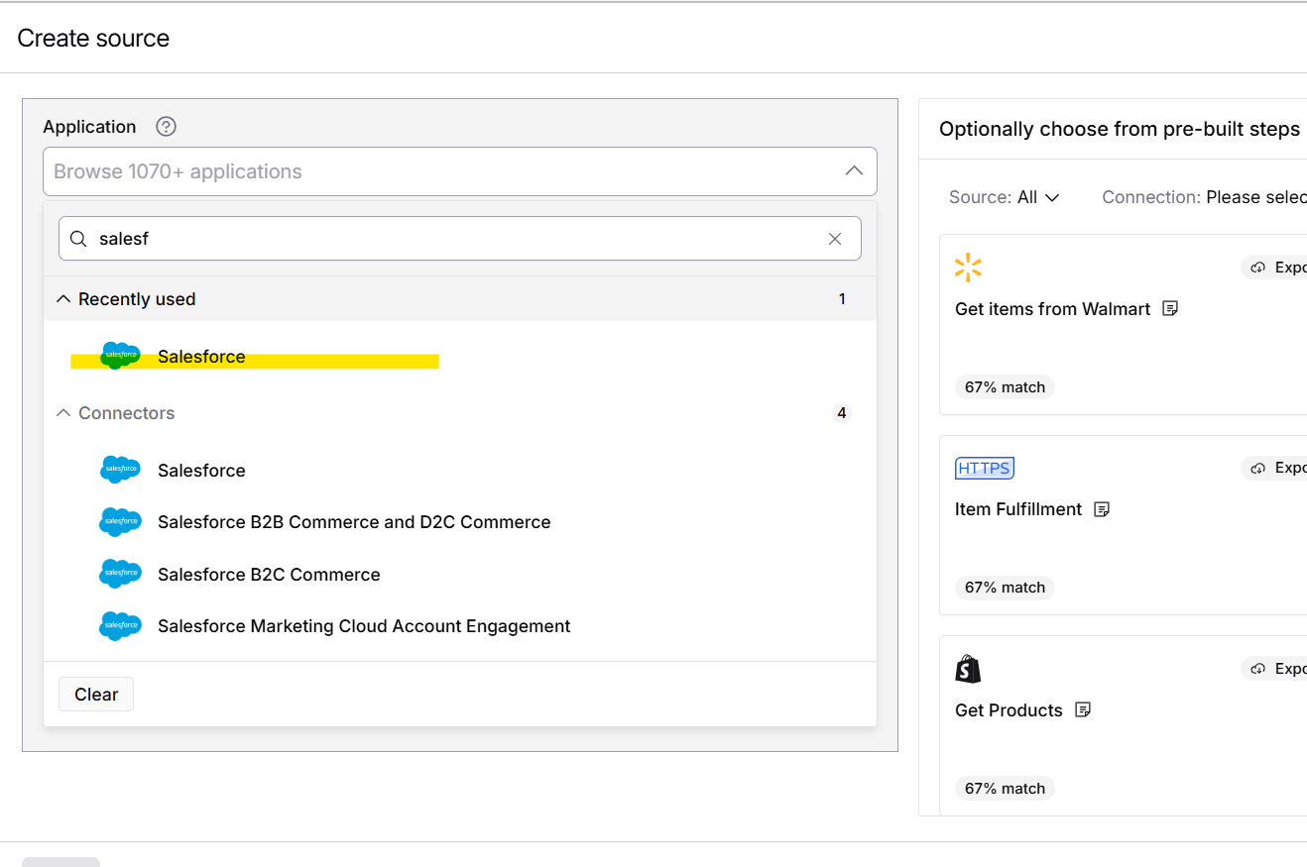The image size is (1307, 867).
Task: Select the highlighted Salesforce recently used entry
Action: tap(201, 356)
